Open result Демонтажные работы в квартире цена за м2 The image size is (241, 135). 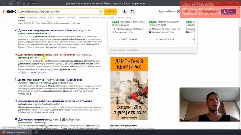[55, 101]
